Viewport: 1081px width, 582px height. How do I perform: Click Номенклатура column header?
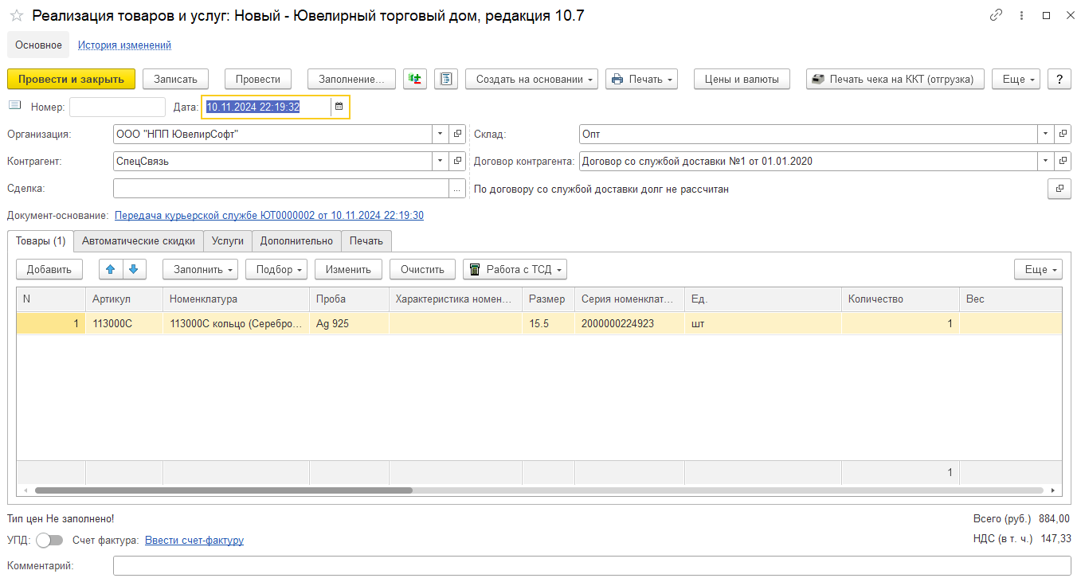[236, 299]
